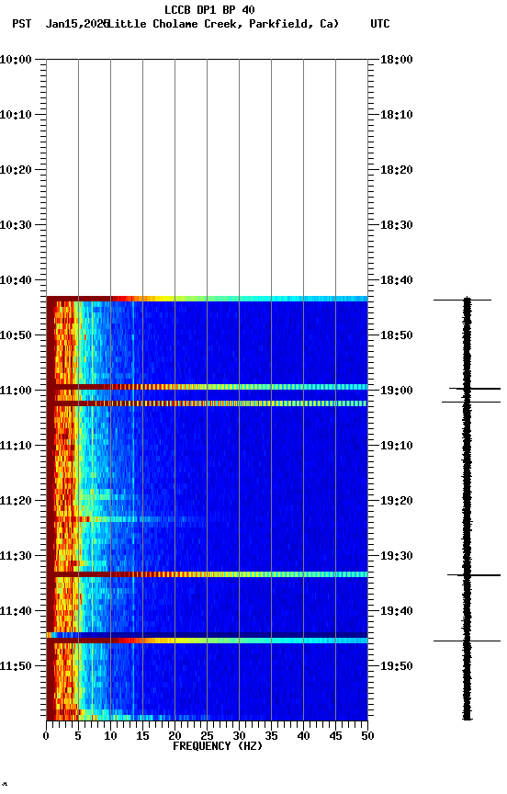The height and width of the screenshot is (794, 507).
Task: Click the spectrogram onset band near 10:43
Action: point(207,299)
